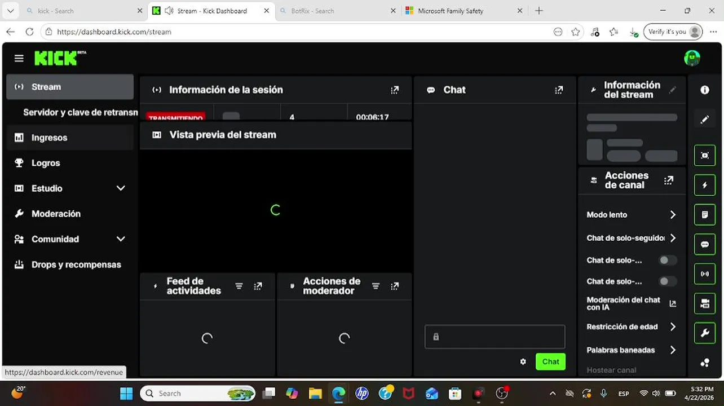This screenshot has width=724, height=406.
Task: Show hidden system tray icons
Action: tap(553, 394)
